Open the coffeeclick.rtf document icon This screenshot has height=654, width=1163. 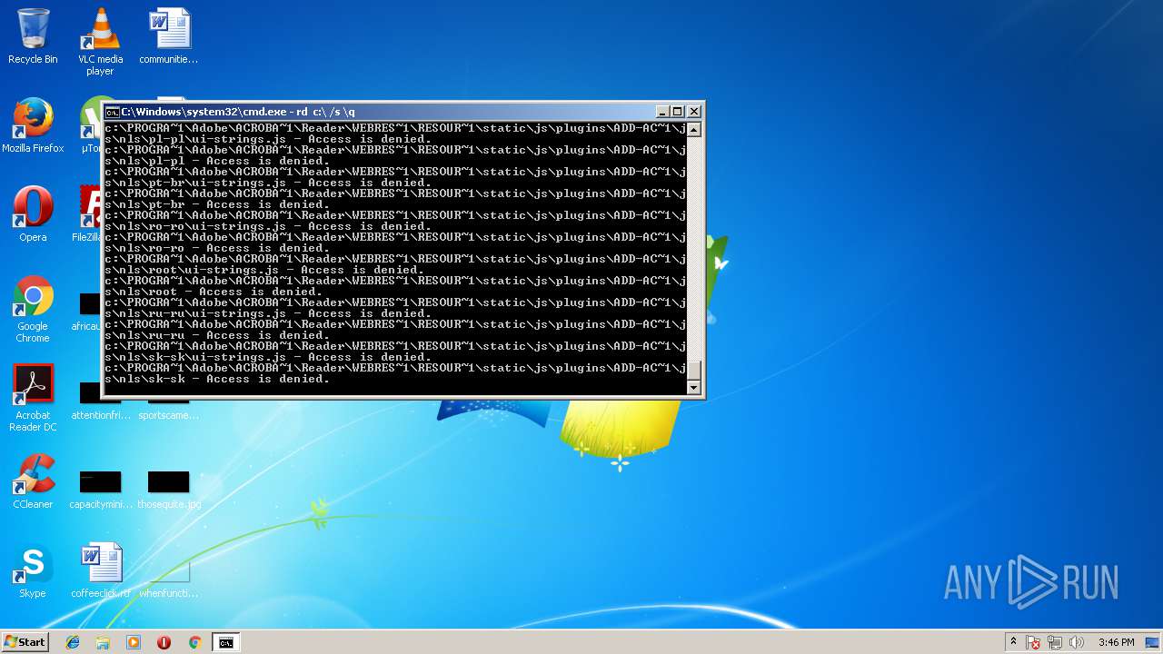pos(100,570)
